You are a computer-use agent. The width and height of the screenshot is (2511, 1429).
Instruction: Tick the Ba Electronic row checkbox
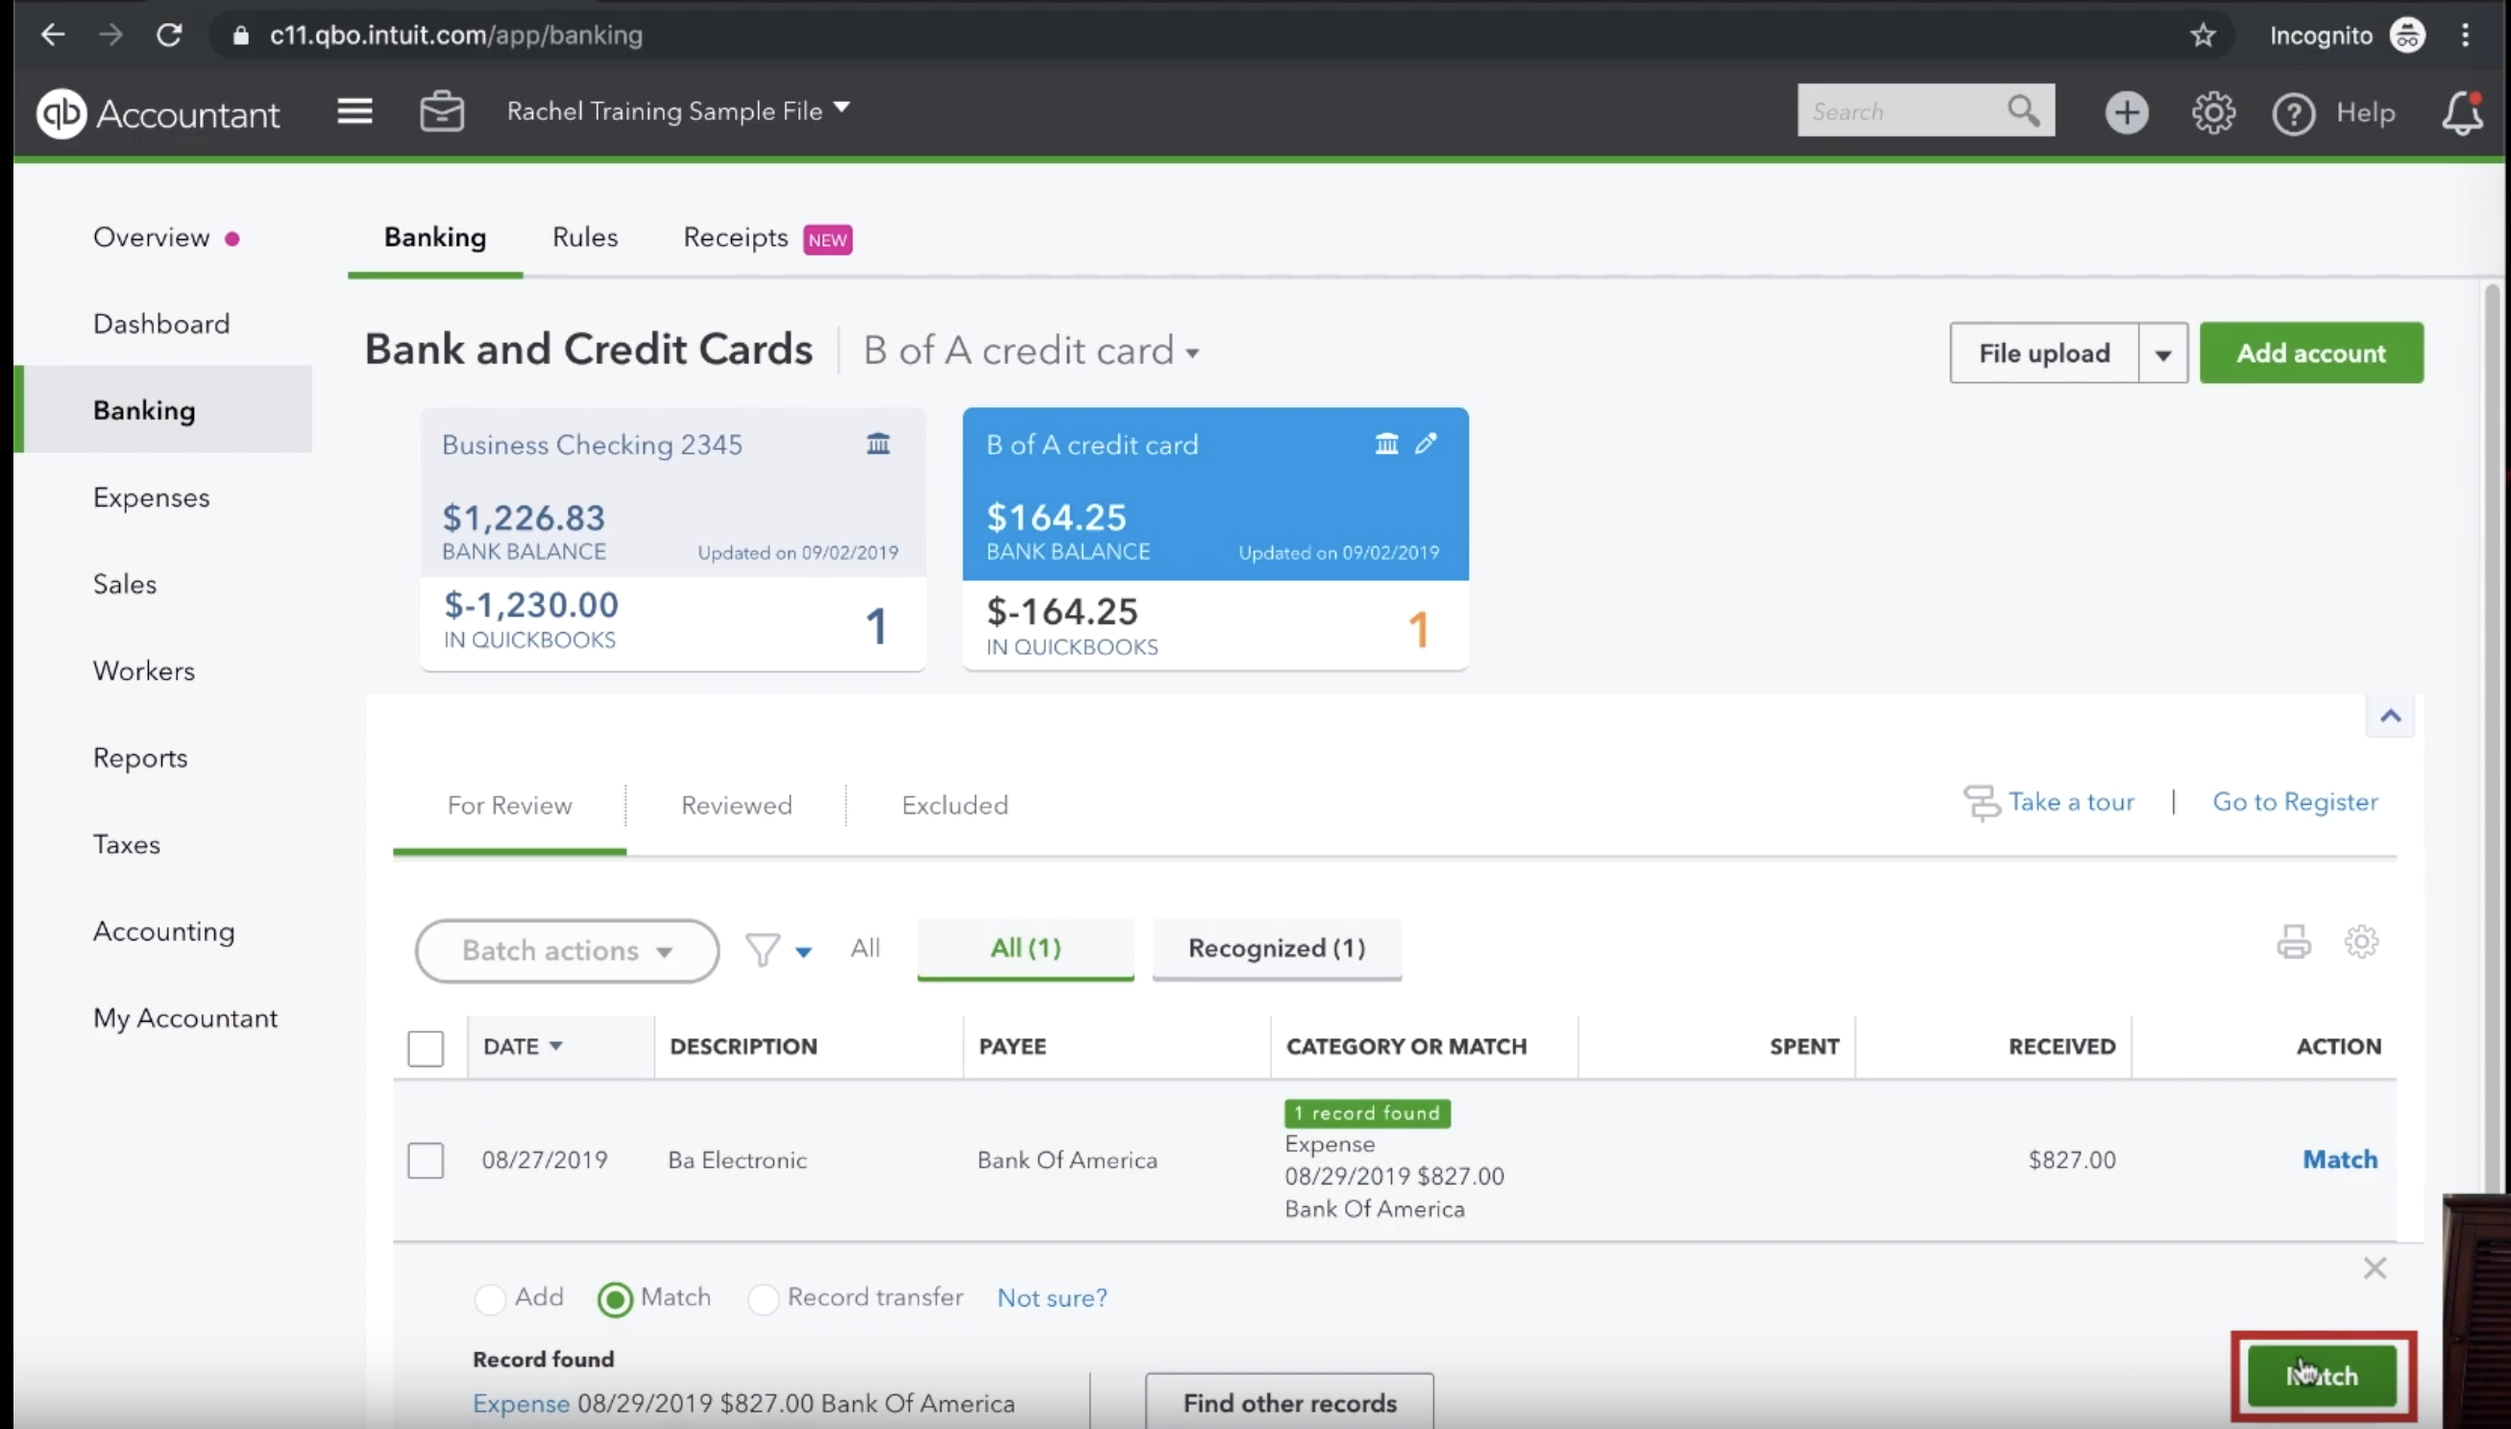(x=425, y=1160)
